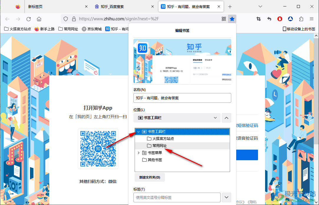Open the red ad-blocker extension icon
This screenshot has height=205, width=319.
pos(280,19)
